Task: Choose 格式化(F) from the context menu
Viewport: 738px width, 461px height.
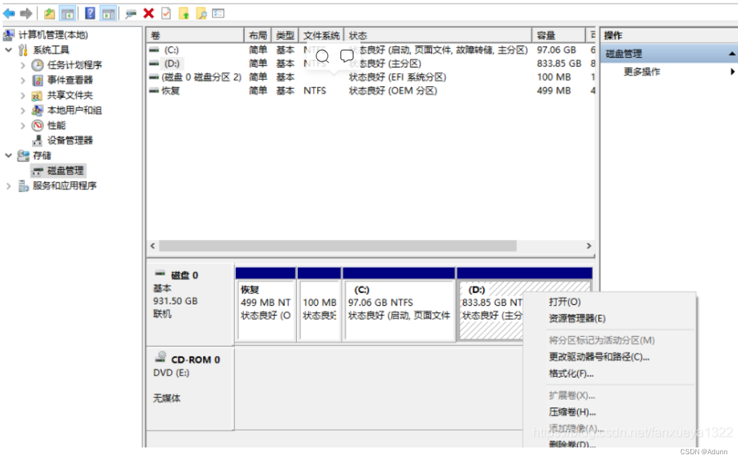Action: [571, 373]
